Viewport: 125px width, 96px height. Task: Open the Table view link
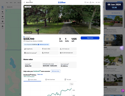click(40, 74)
